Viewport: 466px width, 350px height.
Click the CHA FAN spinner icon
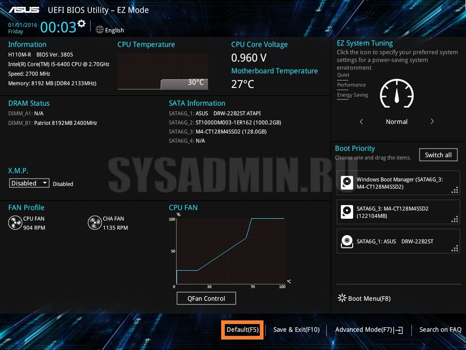(95, 223)
